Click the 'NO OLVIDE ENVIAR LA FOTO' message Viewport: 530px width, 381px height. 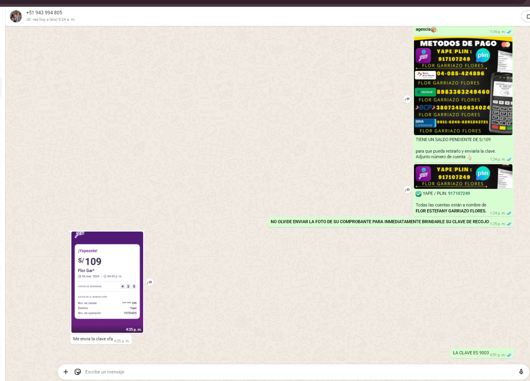[379, 222]
